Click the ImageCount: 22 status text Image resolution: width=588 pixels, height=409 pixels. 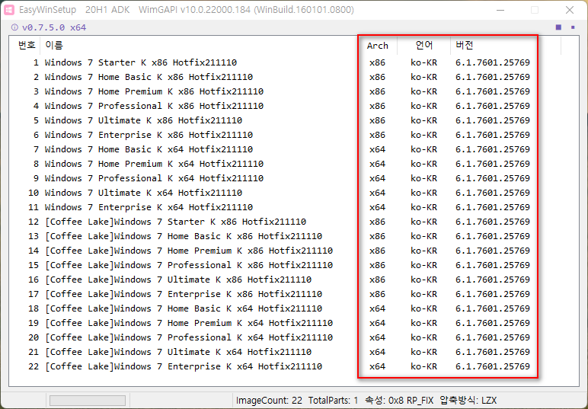pos(269,401)
